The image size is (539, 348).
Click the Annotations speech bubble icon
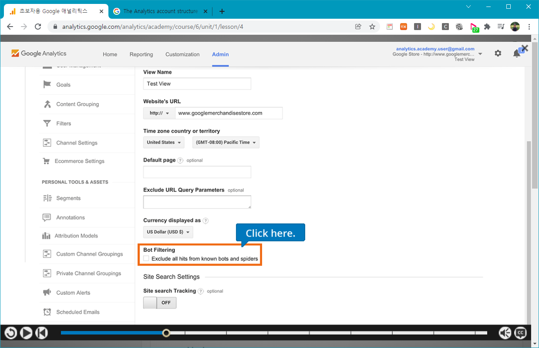point(47,217)
